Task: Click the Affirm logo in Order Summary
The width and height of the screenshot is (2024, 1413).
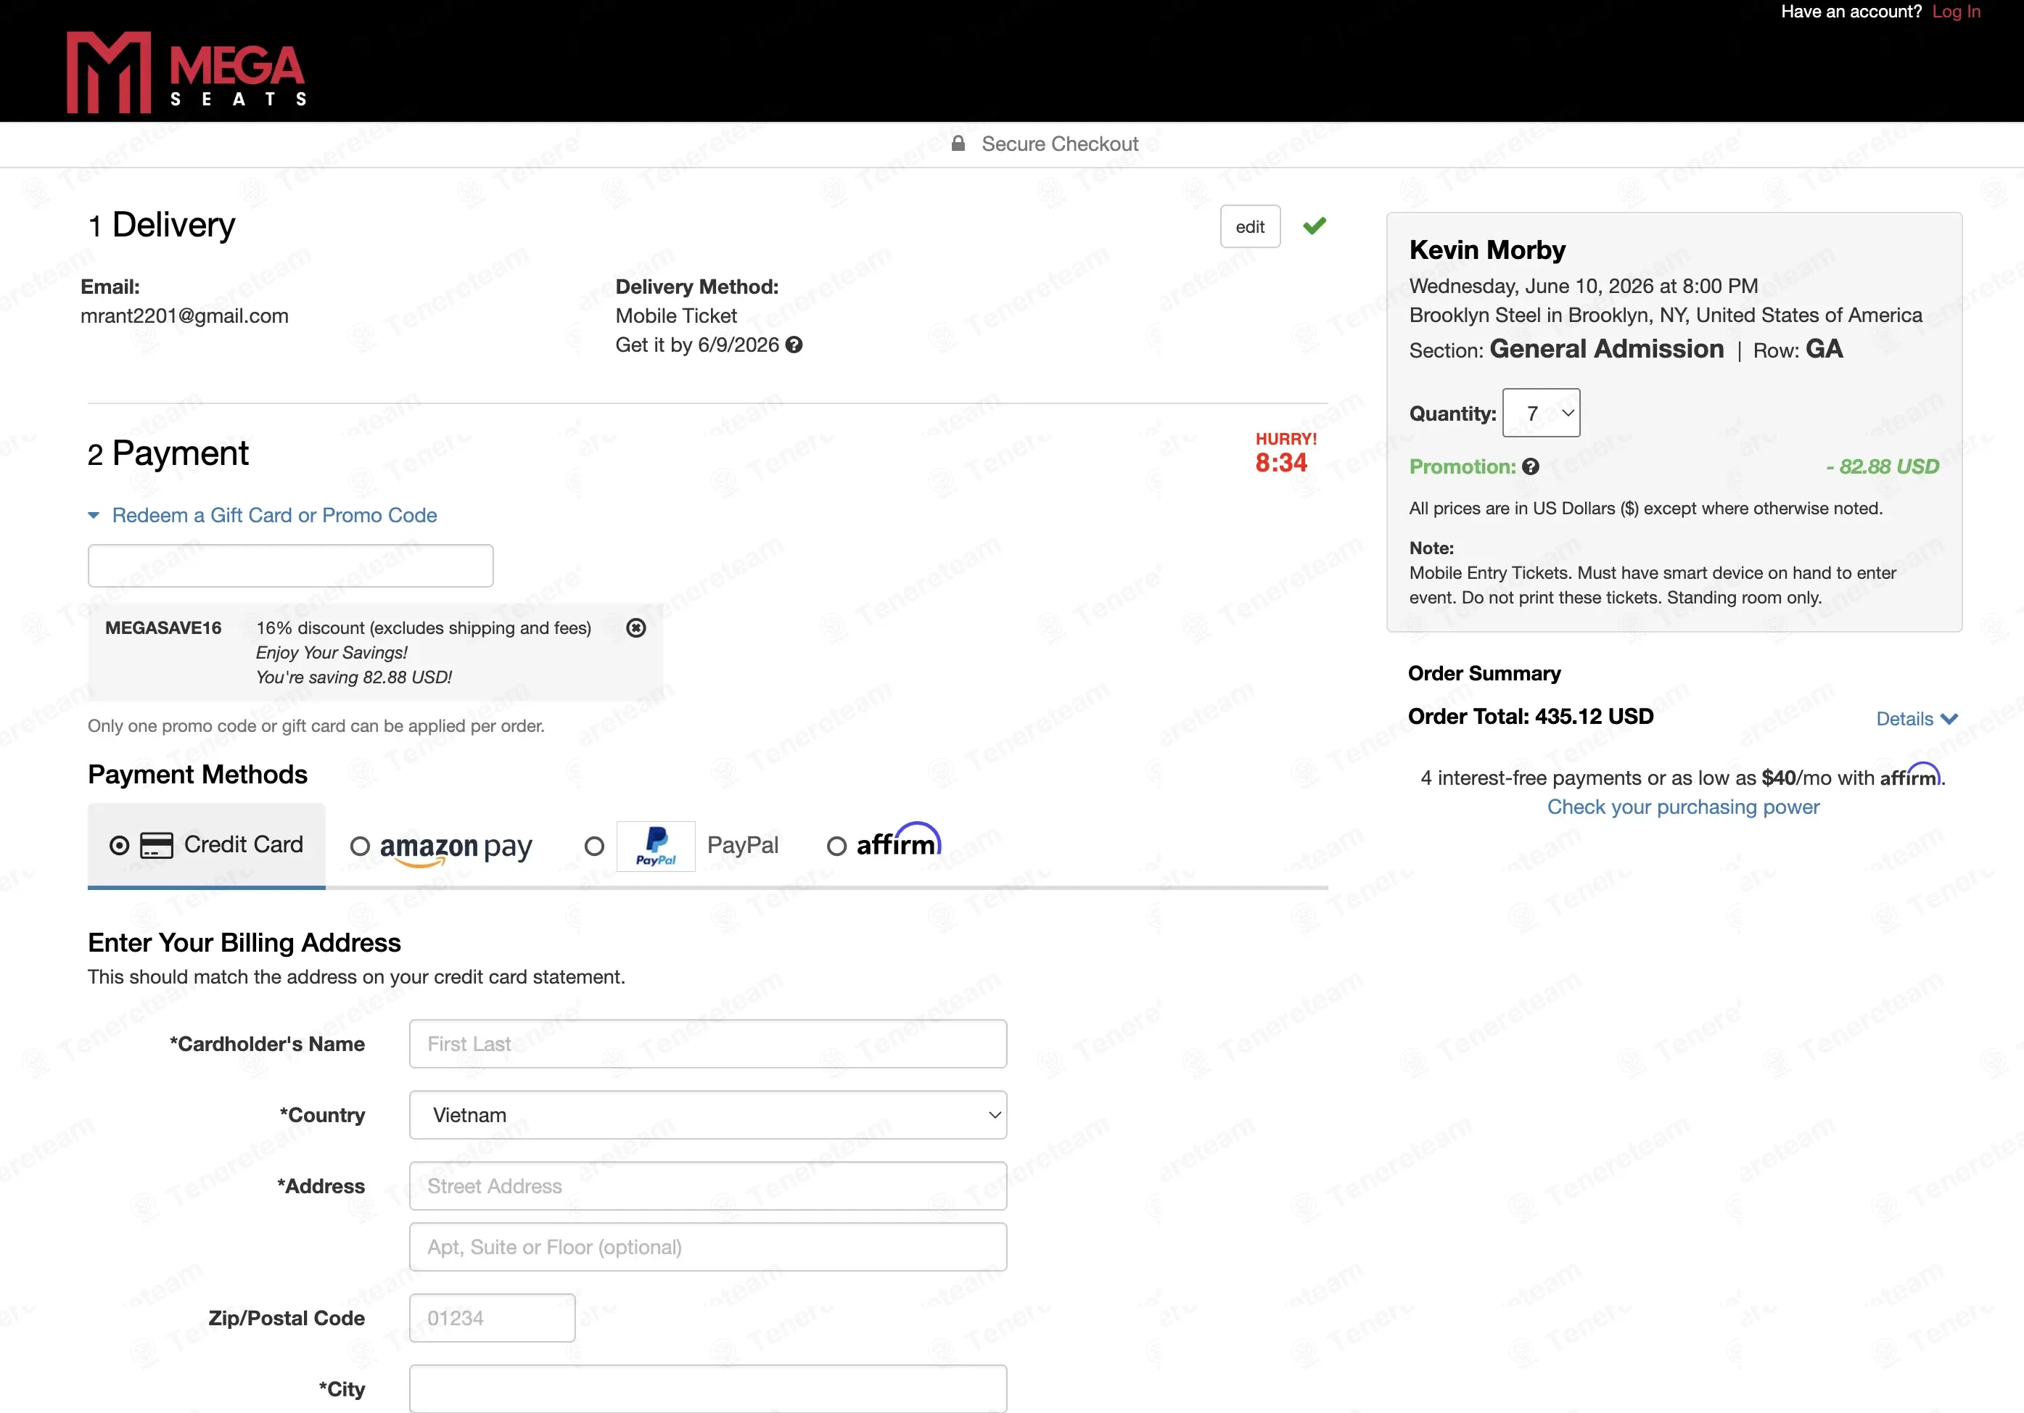Action: tap(1910, 775)
